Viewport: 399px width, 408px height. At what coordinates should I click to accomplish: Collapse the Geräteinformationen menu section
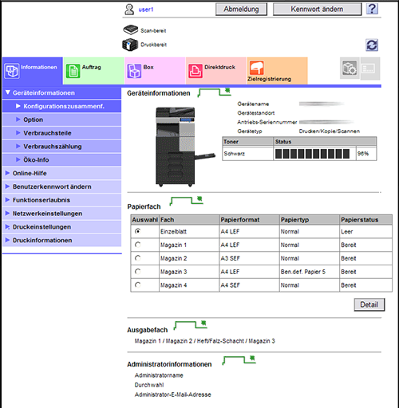click(x=61, y=92)
